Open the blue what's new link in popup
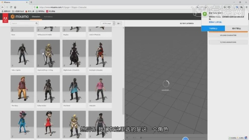 (x=215, y=22)
